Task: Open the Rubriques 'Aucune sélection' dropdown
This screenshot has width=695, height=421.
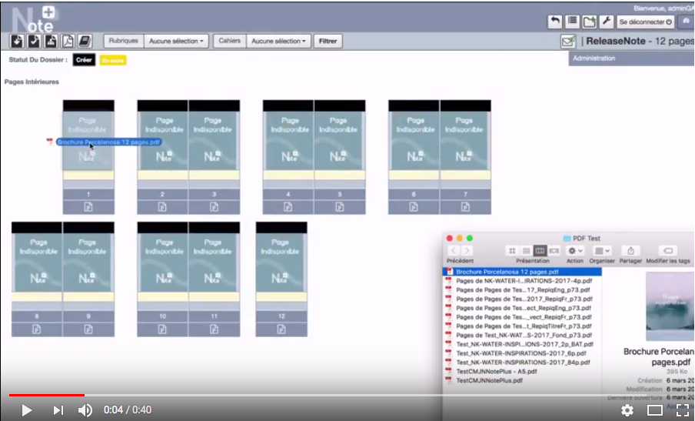Action: [x=177, y=41]
